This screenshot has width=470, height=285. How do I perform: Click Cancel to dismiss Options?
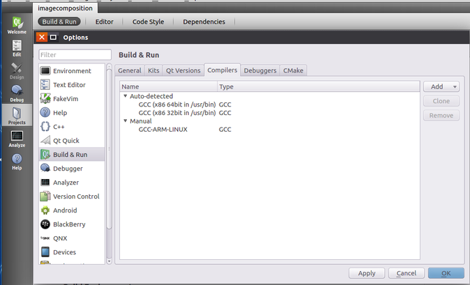406,273
